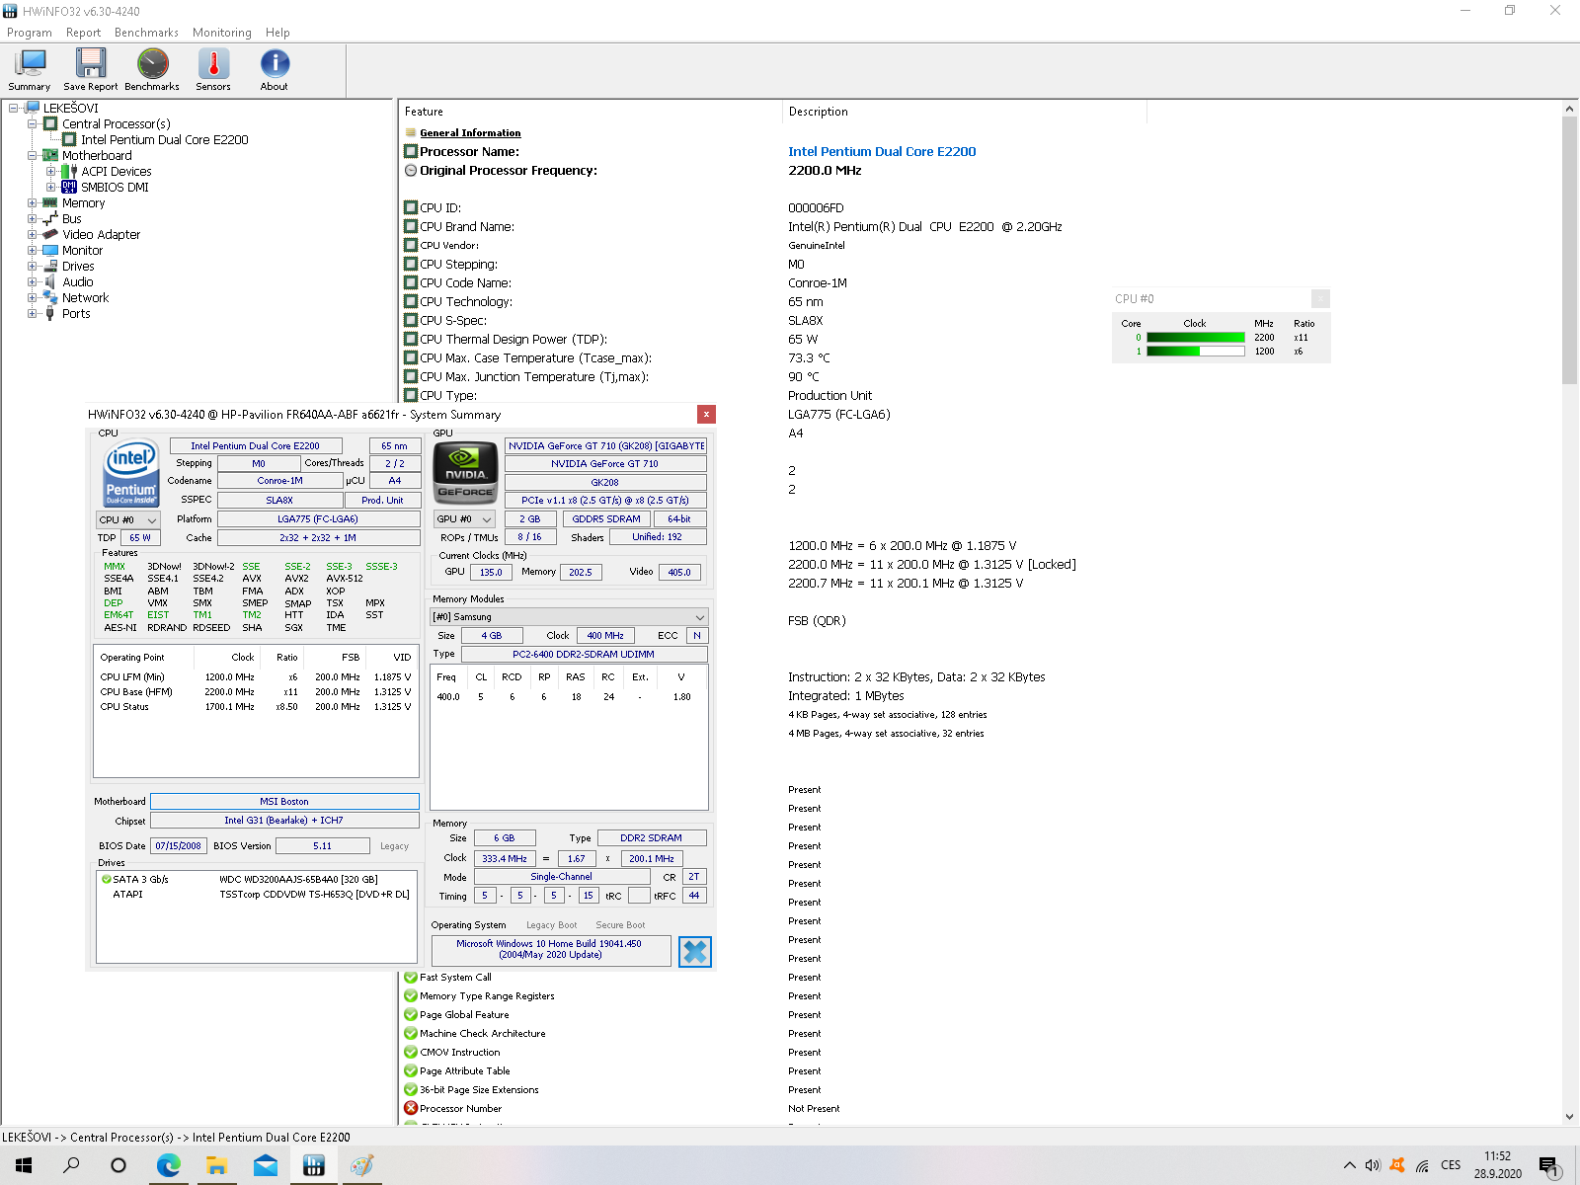Click the blue X button in System Summary

click(695, 951)
